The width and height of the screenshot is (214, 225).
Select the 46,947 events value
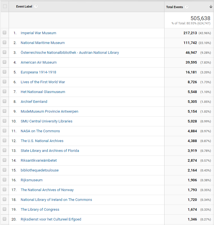(x=191, y=52)
